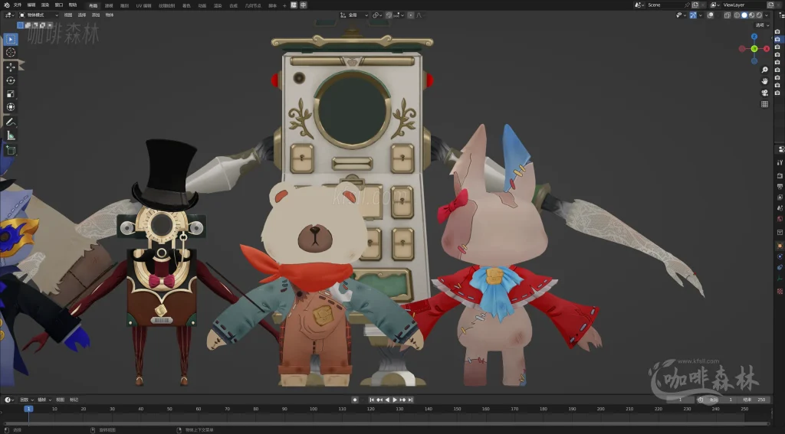Open the 编辑 Edit menu
Image resolution: width=785 pixels, height=434 pixels.
click(31, 5)
